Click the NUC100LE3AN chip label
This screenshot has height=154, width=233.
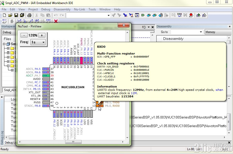coord(73,87)
